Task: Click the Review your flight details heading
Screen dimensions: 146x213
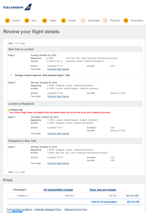Action: 31,32
